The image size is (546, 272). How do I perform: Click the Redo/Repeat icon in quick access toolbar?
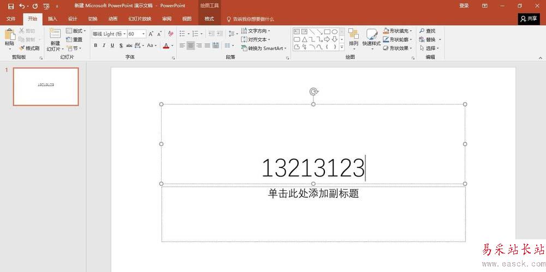click(35, 6)
